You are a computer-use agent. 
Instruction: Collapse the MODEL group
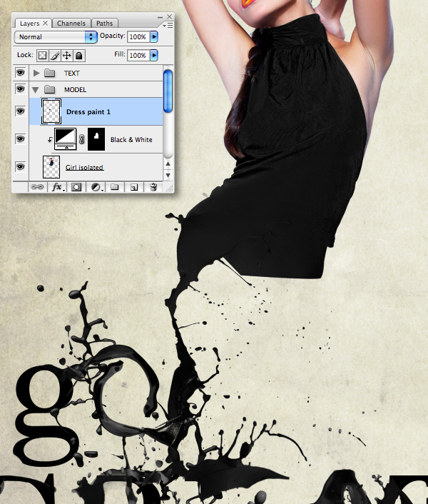tap(36, 90)
